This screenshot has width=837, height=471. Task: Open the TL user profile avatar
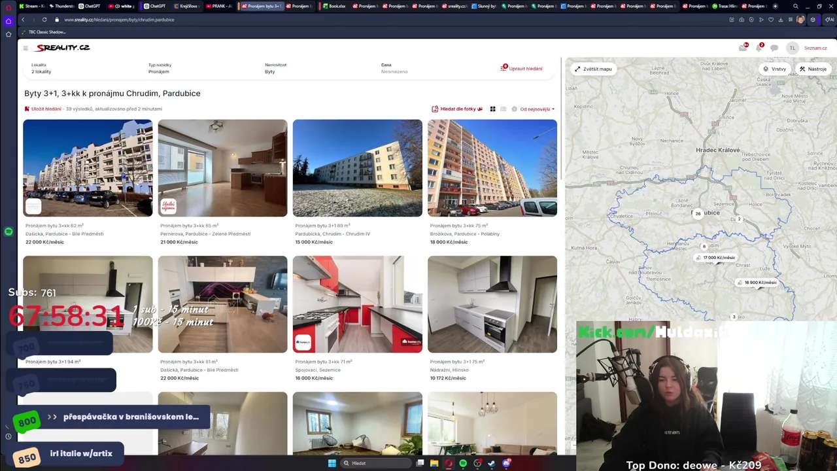(792, 48)
